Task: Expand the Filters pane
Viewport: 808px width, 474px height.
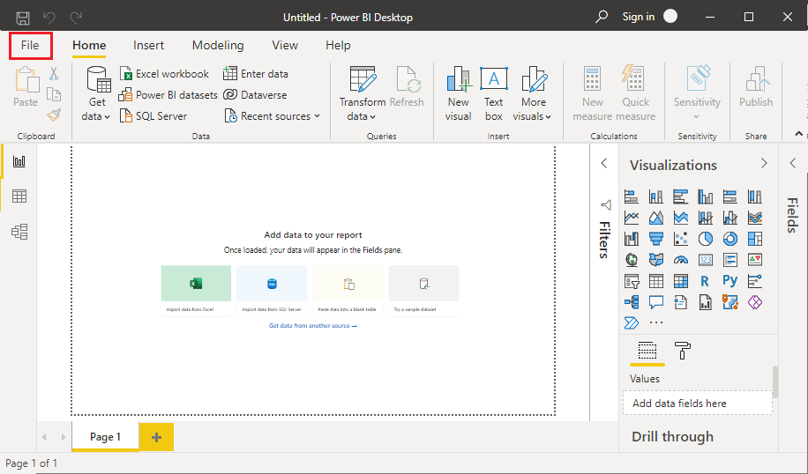Action: pyautogui.click(x=604, y=163)
